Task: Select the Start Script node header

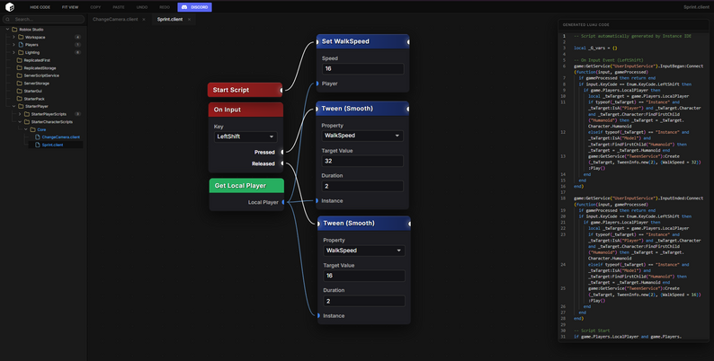Action: point(245,90)
